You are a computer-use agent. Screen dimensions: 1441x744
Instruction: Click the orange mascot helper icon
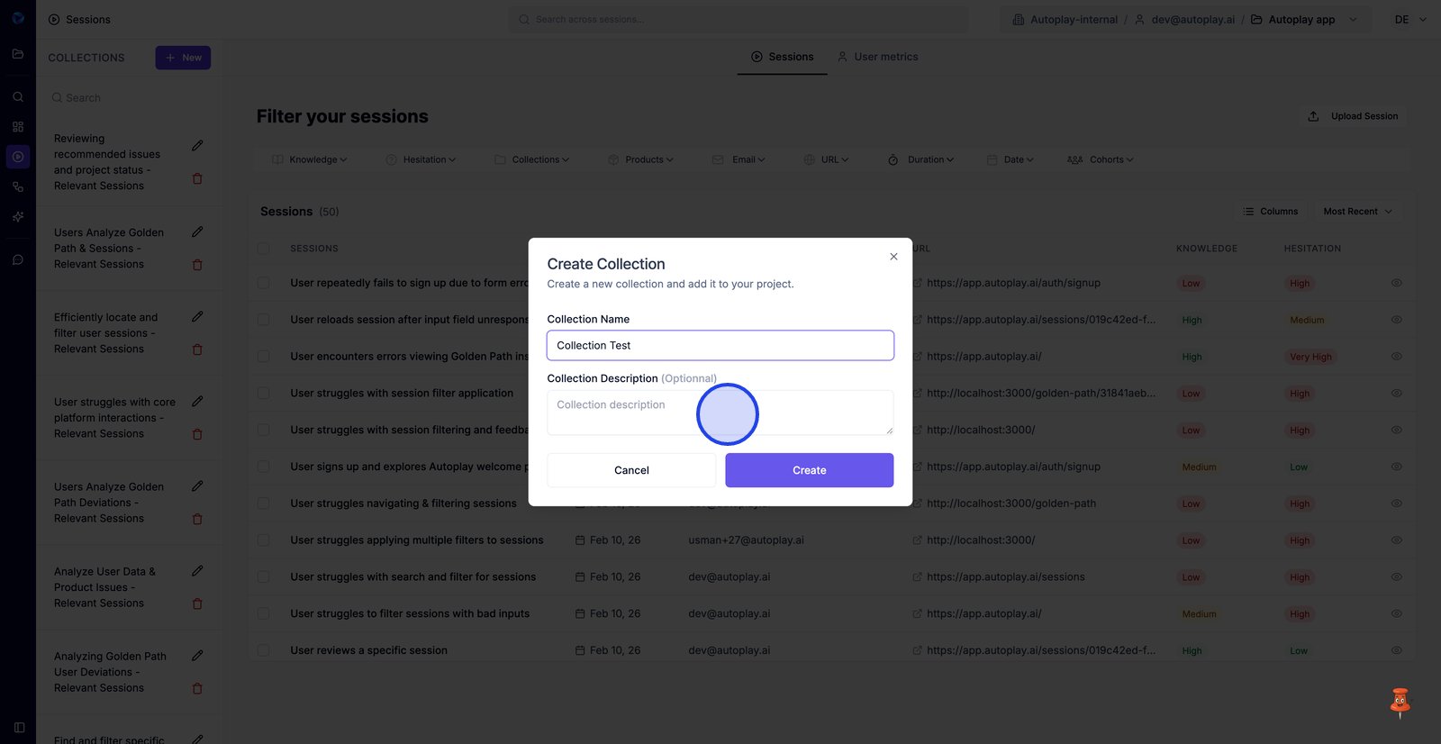[1400, 703]
